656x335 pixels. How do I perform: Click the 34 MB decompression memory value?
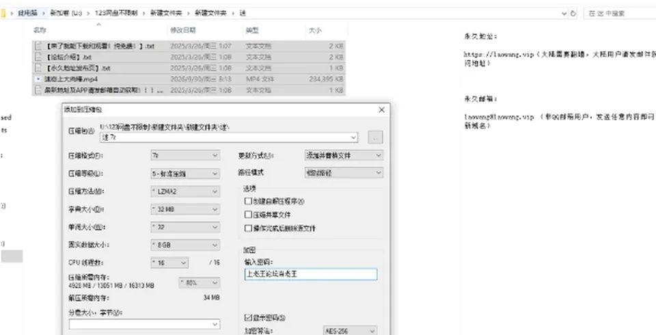(211, 297)
